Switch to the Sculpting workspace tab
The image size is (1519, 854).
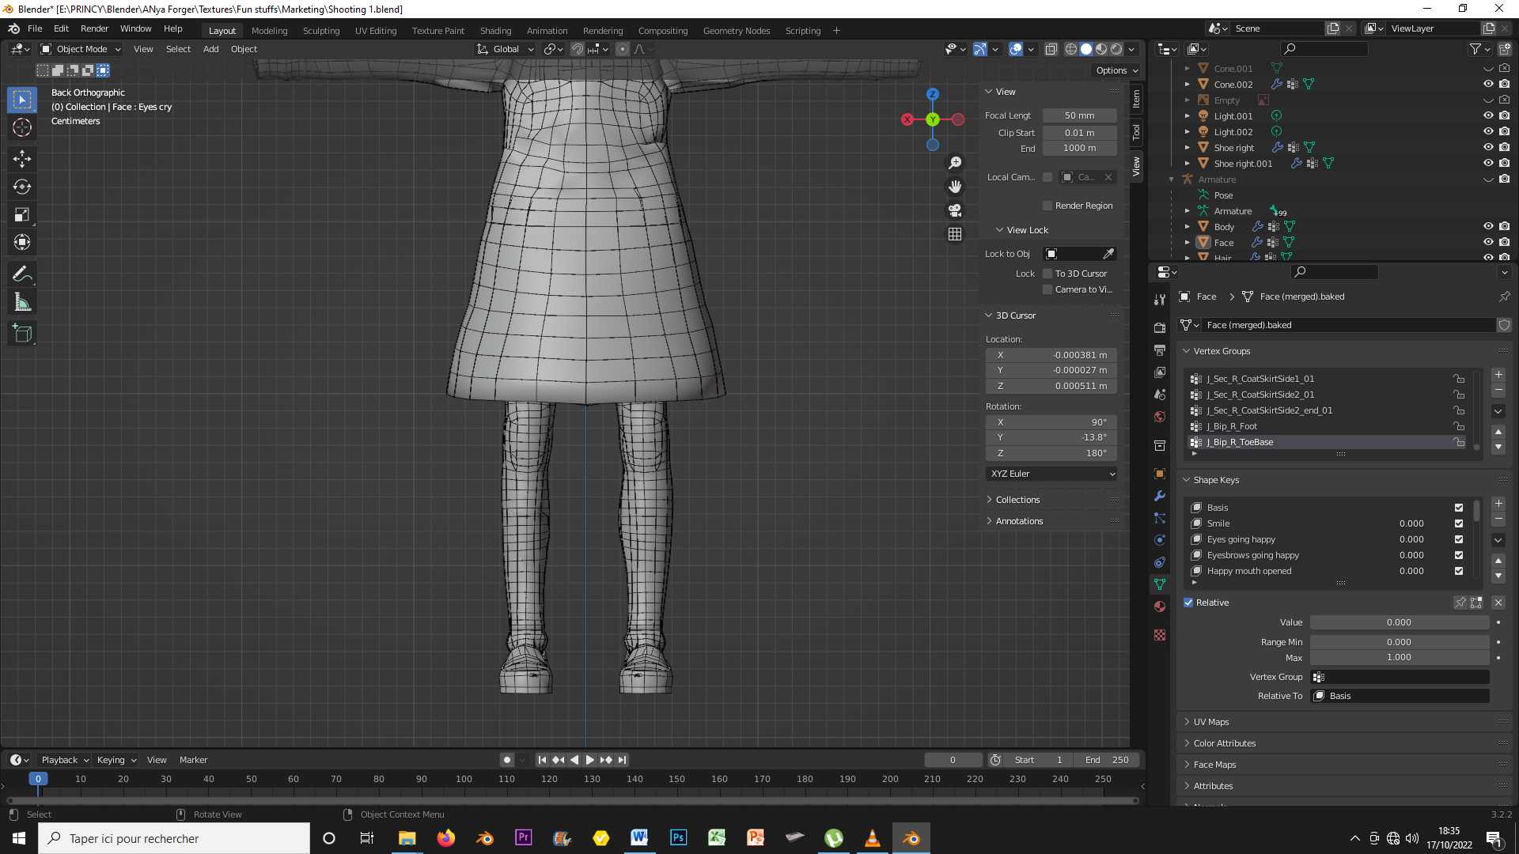pyautogui.click(x=320, y=31)
